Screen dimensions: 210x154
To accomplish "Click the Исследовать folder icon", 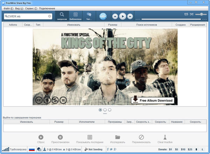I will [x=118, y=138].
